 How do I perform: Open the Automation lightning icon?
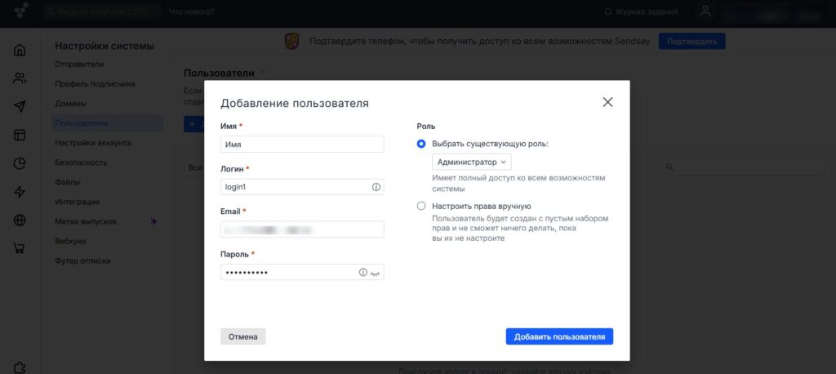tap(20, 192)
